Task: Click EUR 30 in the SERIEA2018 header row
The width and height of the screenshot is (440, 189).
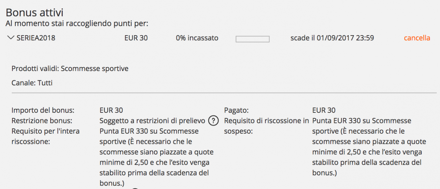Action: [136, 38]
